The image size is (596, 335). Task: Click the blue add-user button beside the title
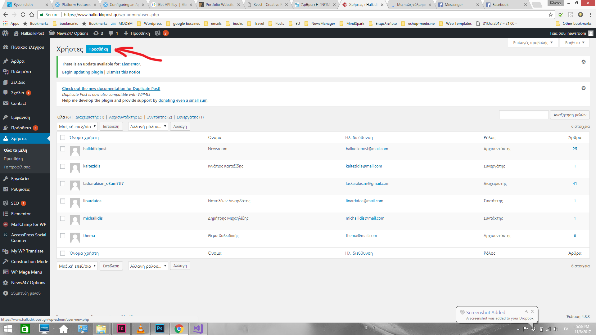point(98,49)
